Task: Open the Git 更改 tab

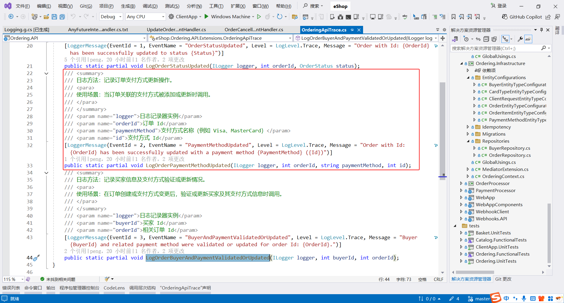Action: pos(503,279)
